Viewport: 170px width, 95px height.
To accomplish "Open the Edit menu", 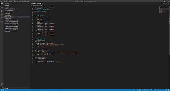I will [7, 1].
